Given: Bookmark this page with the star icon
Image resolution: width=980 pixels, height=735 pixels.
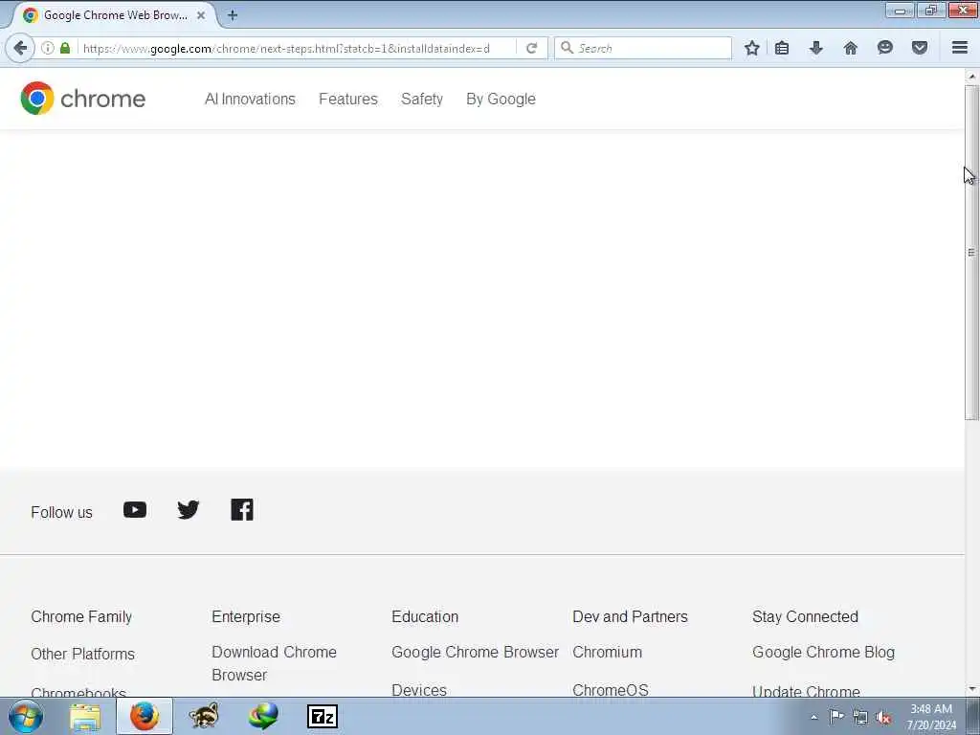Looking at the screenshot, I should click(x=752, y=48).
